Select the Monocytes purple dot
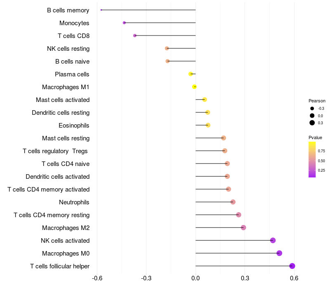Viewport: 330px width, 289px height. (x=124, y=23)
